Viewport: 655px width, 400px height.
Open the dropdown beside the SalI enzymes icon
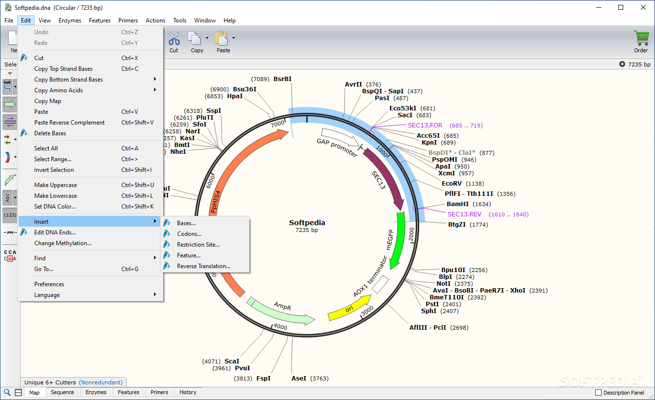coord(15,87)
